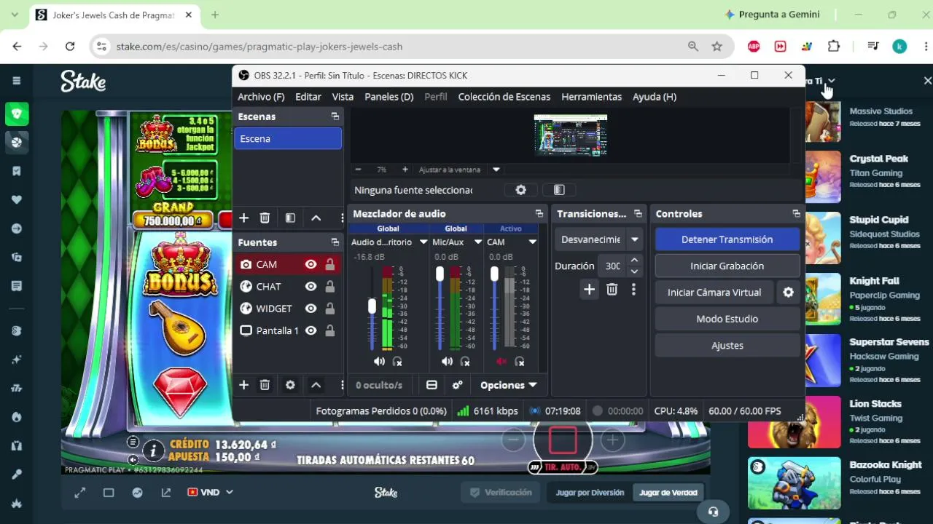This screenshot has height=524, width=933.
Task: Open the Stake sidebar hamburger menu
Action: [x=17, y=81]
